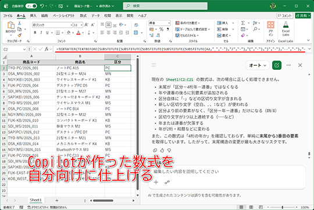
Task: Click the Cut scissors icon
Action: coord(19,23)
